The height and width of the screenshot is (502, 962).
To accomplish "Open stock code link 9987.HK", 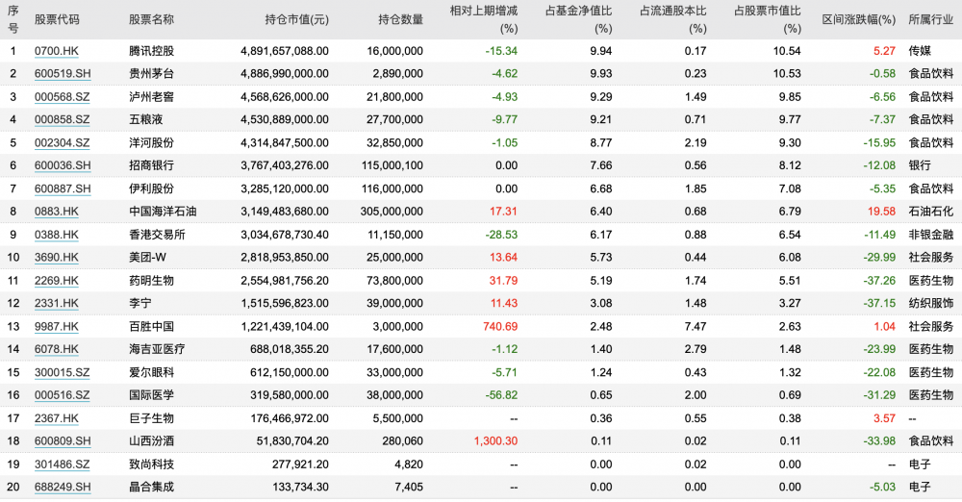I will coord(57,327).
